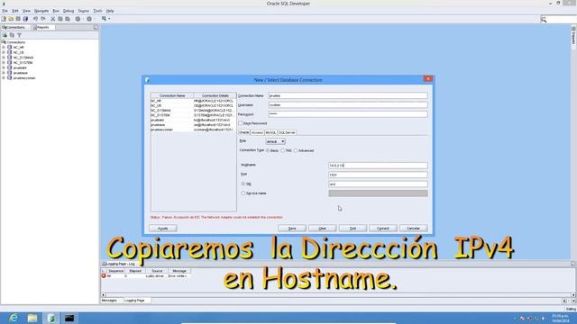Click the Redo toolbar icon
The image size is (577, 324).
coord(43,19)
